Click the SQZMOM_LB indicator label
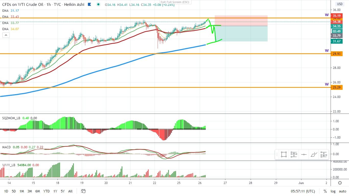 tap(11, 118)
